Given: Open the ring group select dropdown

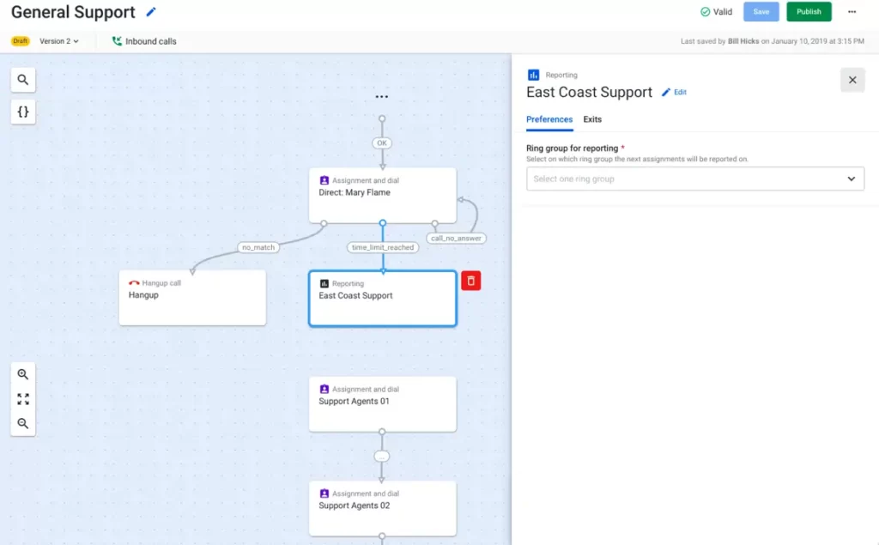Looking at the screenshot, I should click(x=694, y=179).
